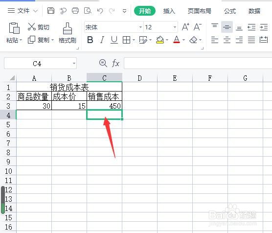Screen dimensions: 272x233
Task: Expand quick access toolbar options
Action: (x=124, y=11)
